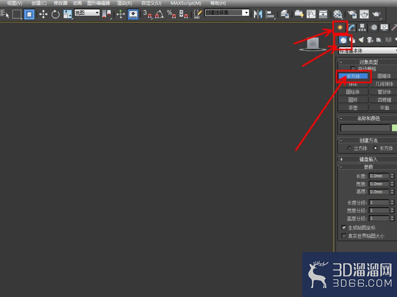Open the Curve Editor
This screenshot has height=297, width=397.
pyautogui.click(x=311, y=14)
